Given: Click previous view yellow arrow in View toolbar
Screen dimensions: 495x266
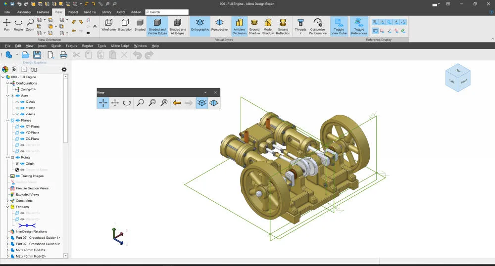Looking at the screenshot, I should (x=177, y=103).
